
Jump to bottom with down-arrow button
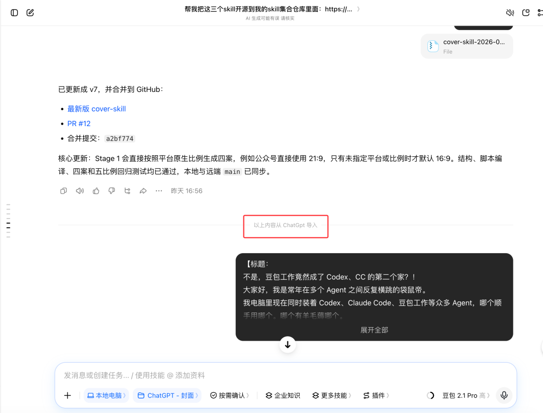point(288,345)
